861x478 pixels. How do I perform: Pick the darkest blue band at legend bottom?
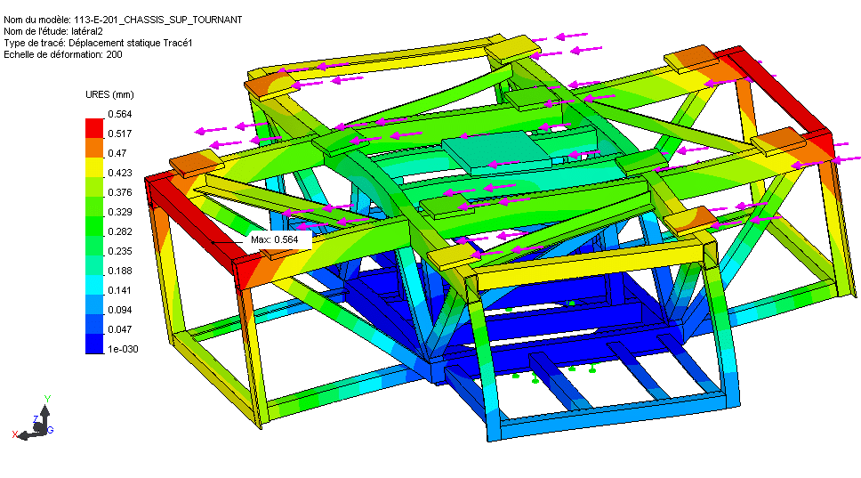94,344
